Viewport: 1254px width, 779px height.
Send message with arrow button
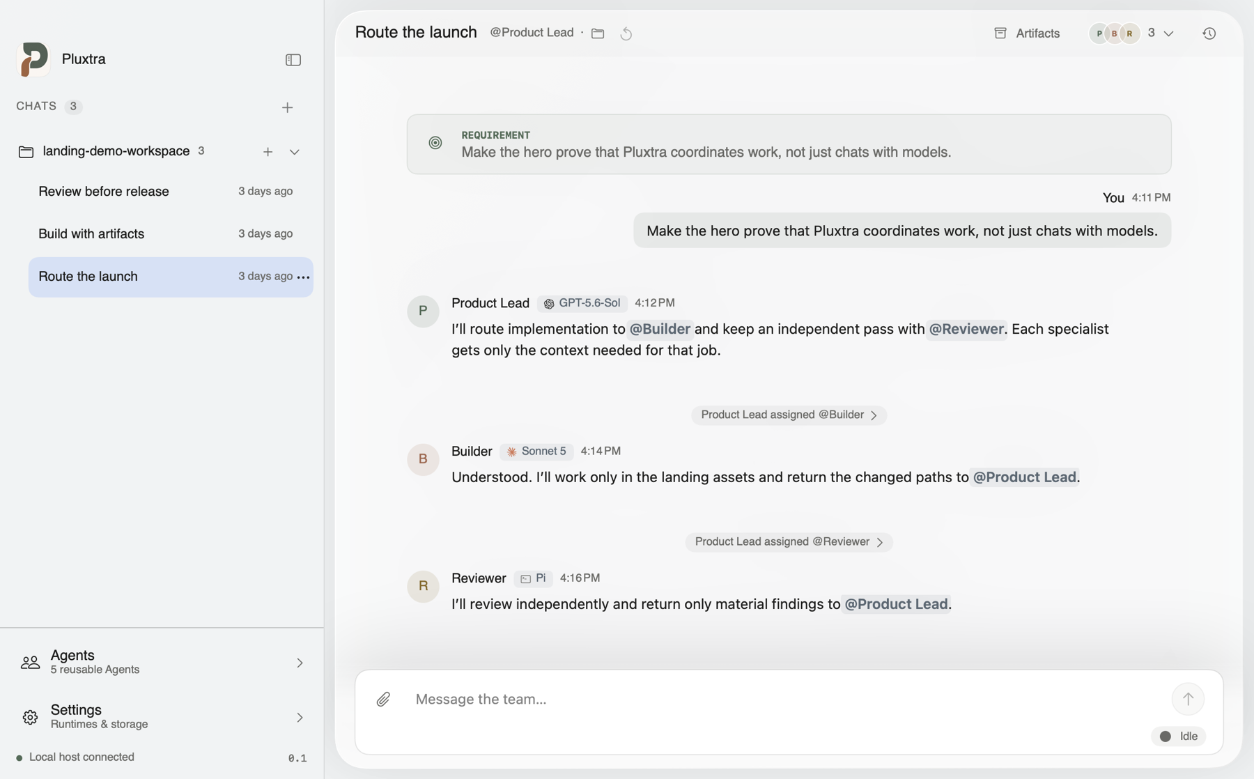tap(1188, 699)
